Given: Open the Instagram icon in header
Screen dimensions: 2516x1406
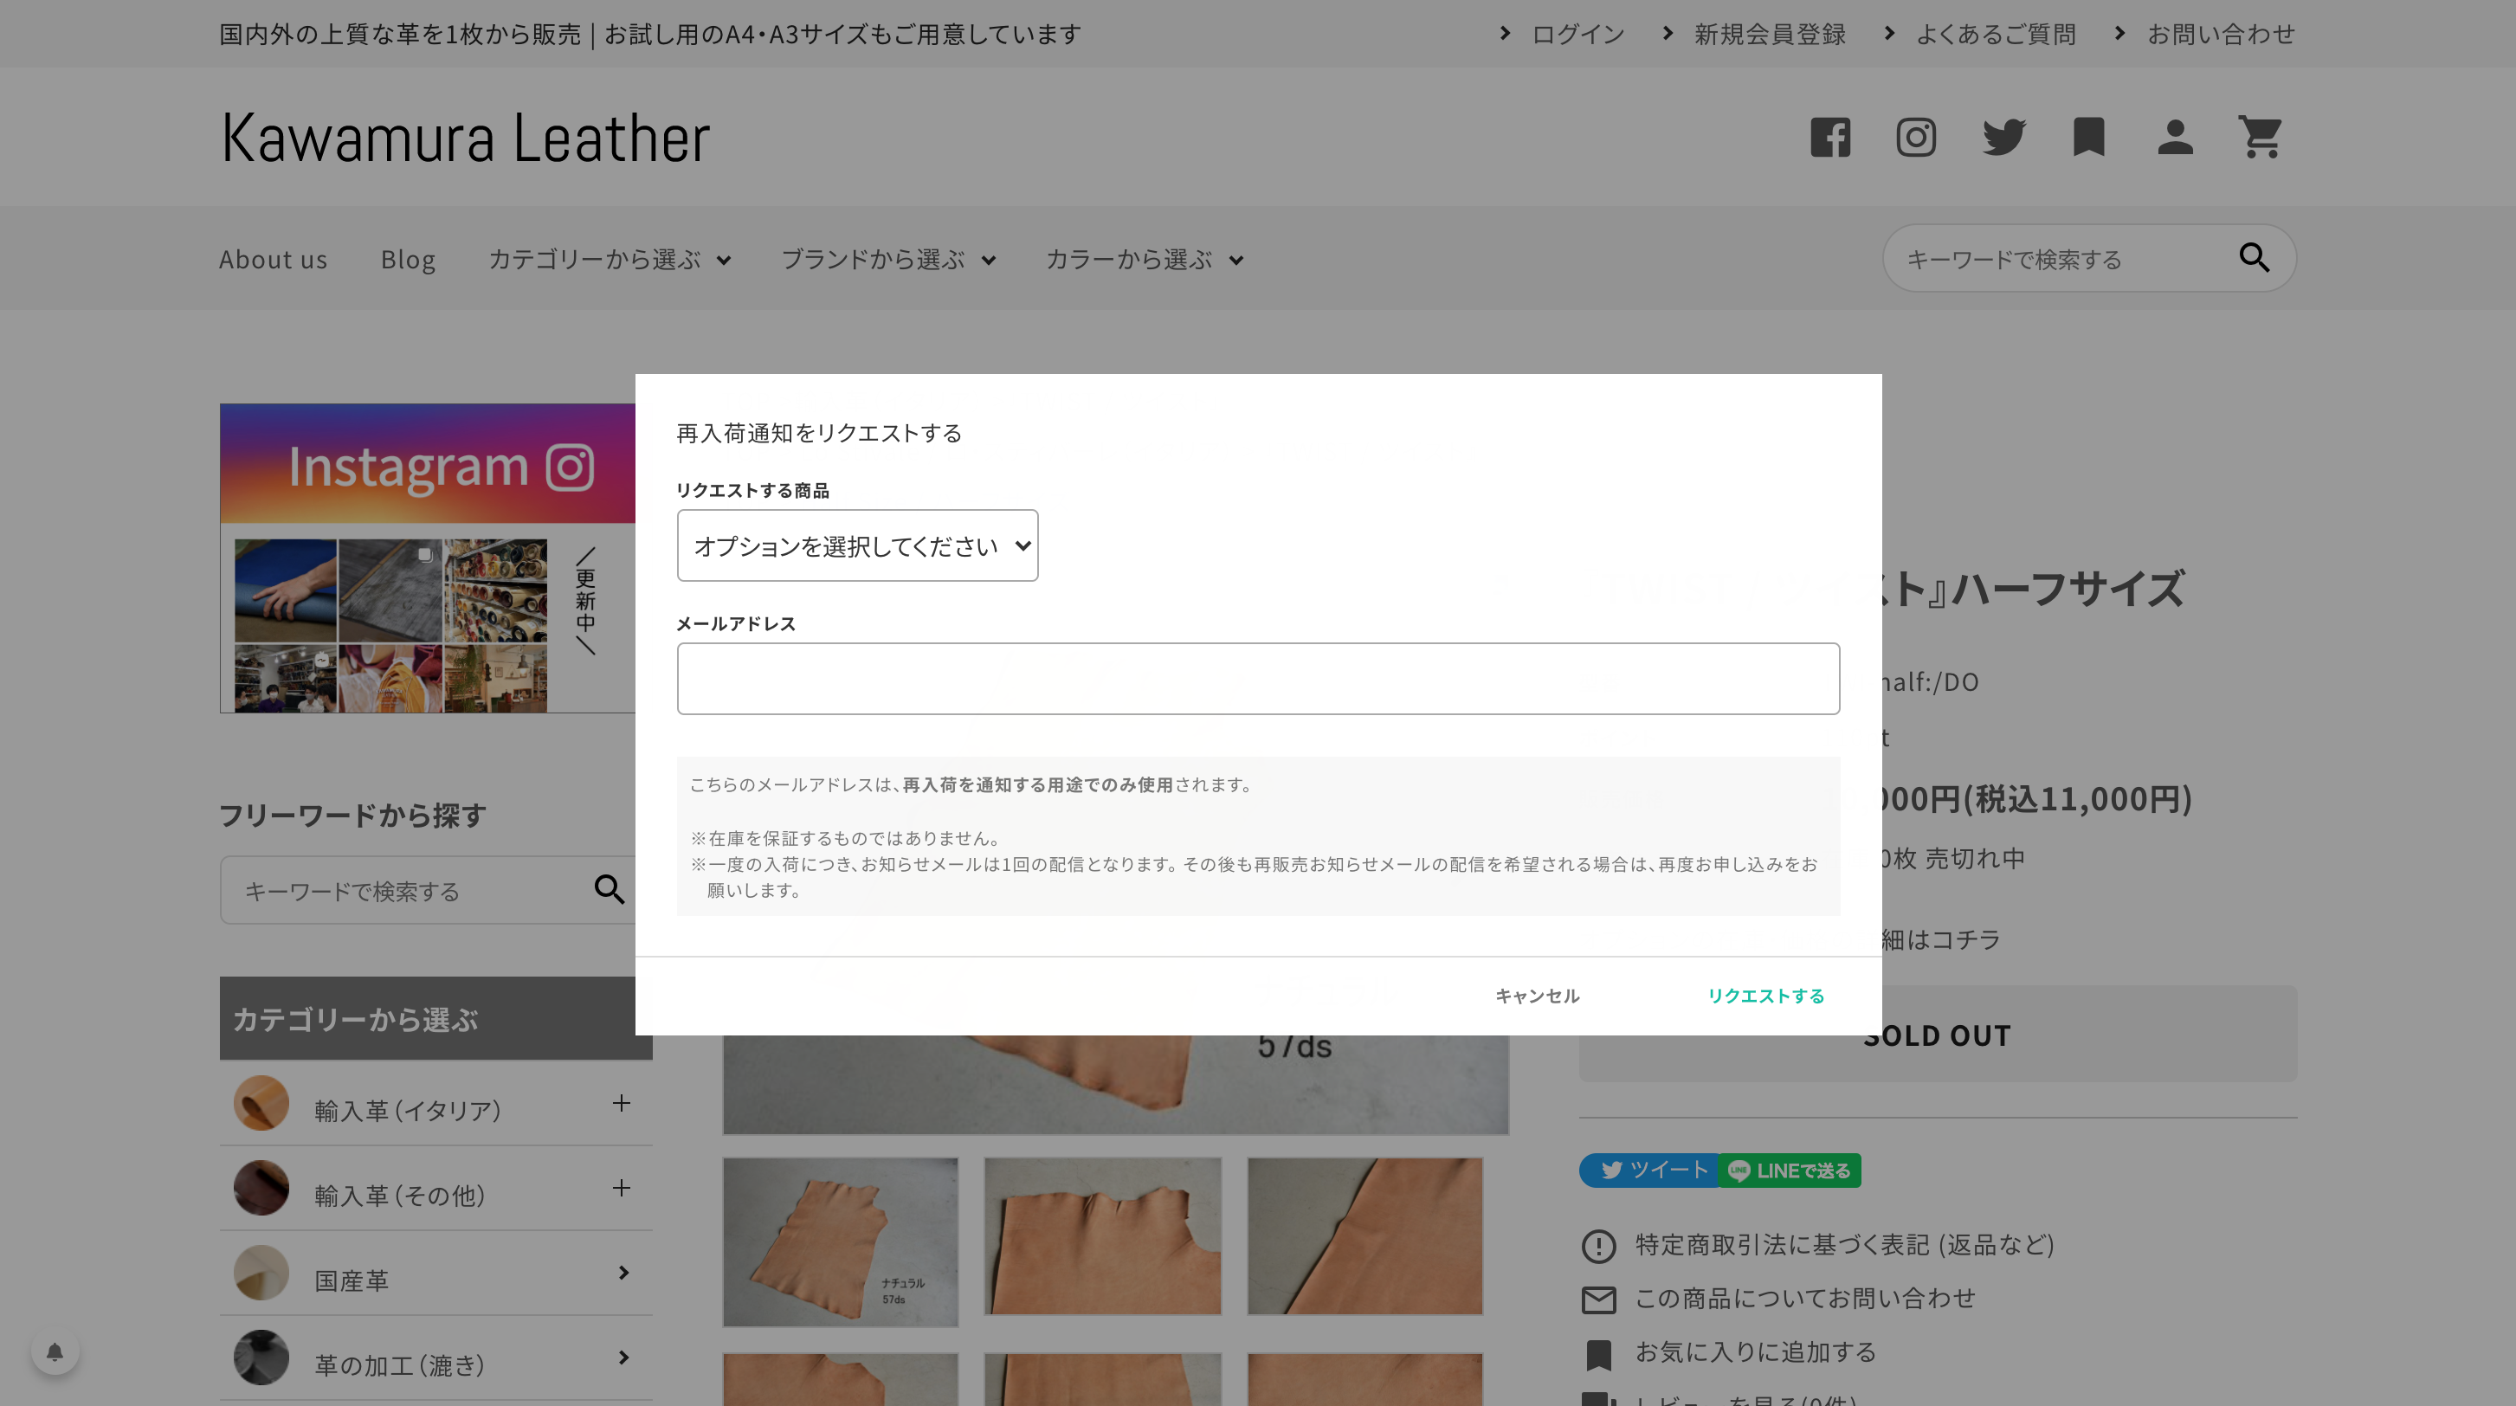Looking at the screenshot, I should point(1915,137).
